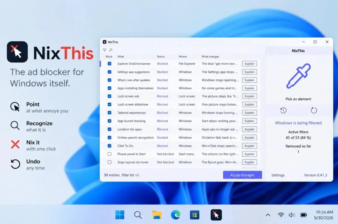Launch File Explorer from the taskbar
The image size is (338, 224).
point(157,215)
